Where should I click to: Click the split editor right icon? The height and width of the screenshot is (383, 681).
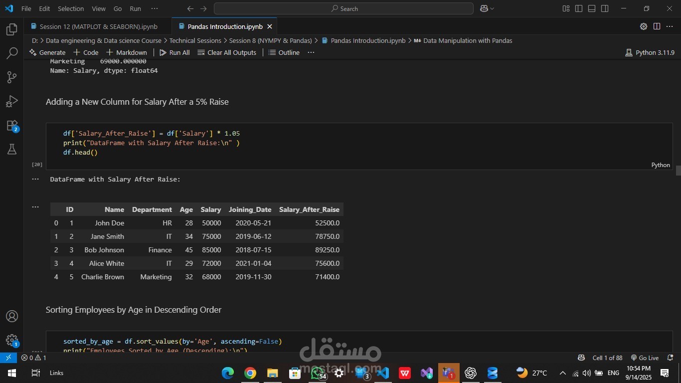click(657, 26)
